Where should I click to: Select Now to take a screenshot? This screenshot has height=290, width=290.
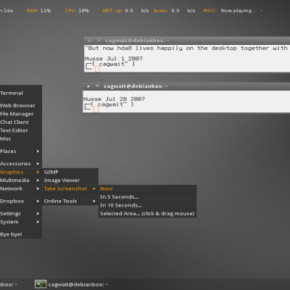click(x=147, y=188)
